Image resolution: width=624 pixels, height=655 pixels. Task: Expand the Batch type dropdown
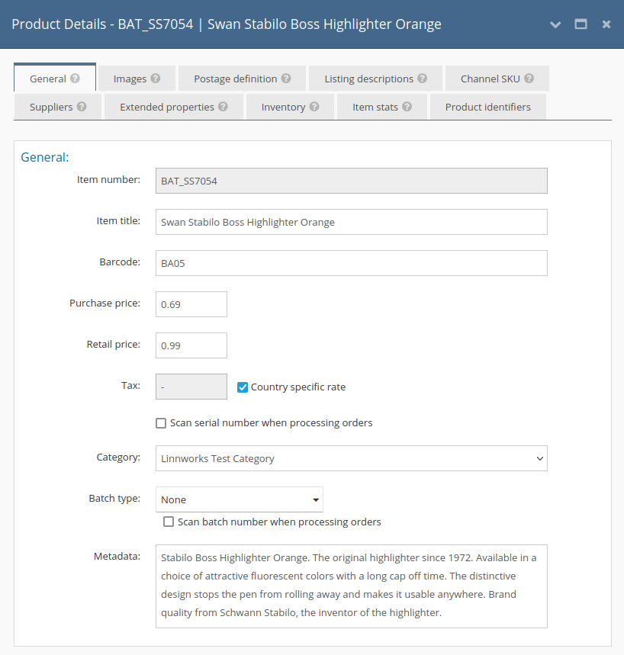pyautogui.click(x=240, y=500)
